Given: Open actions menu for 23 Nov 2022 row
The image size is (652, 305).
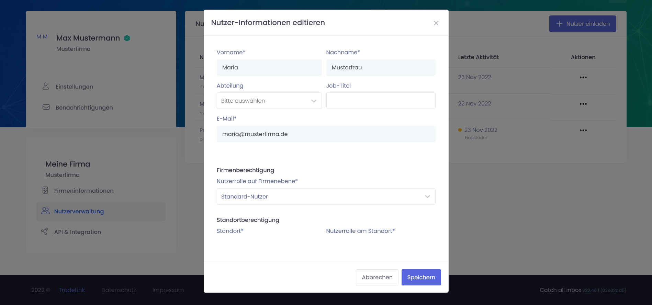Looking at the screenshot, I should [583, 77].
